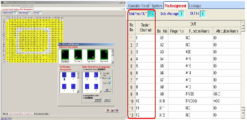Cancel the New Full Pac Ball Grid Array dialog
Viewport: 247px width, 120px height.
coord(107,100)
